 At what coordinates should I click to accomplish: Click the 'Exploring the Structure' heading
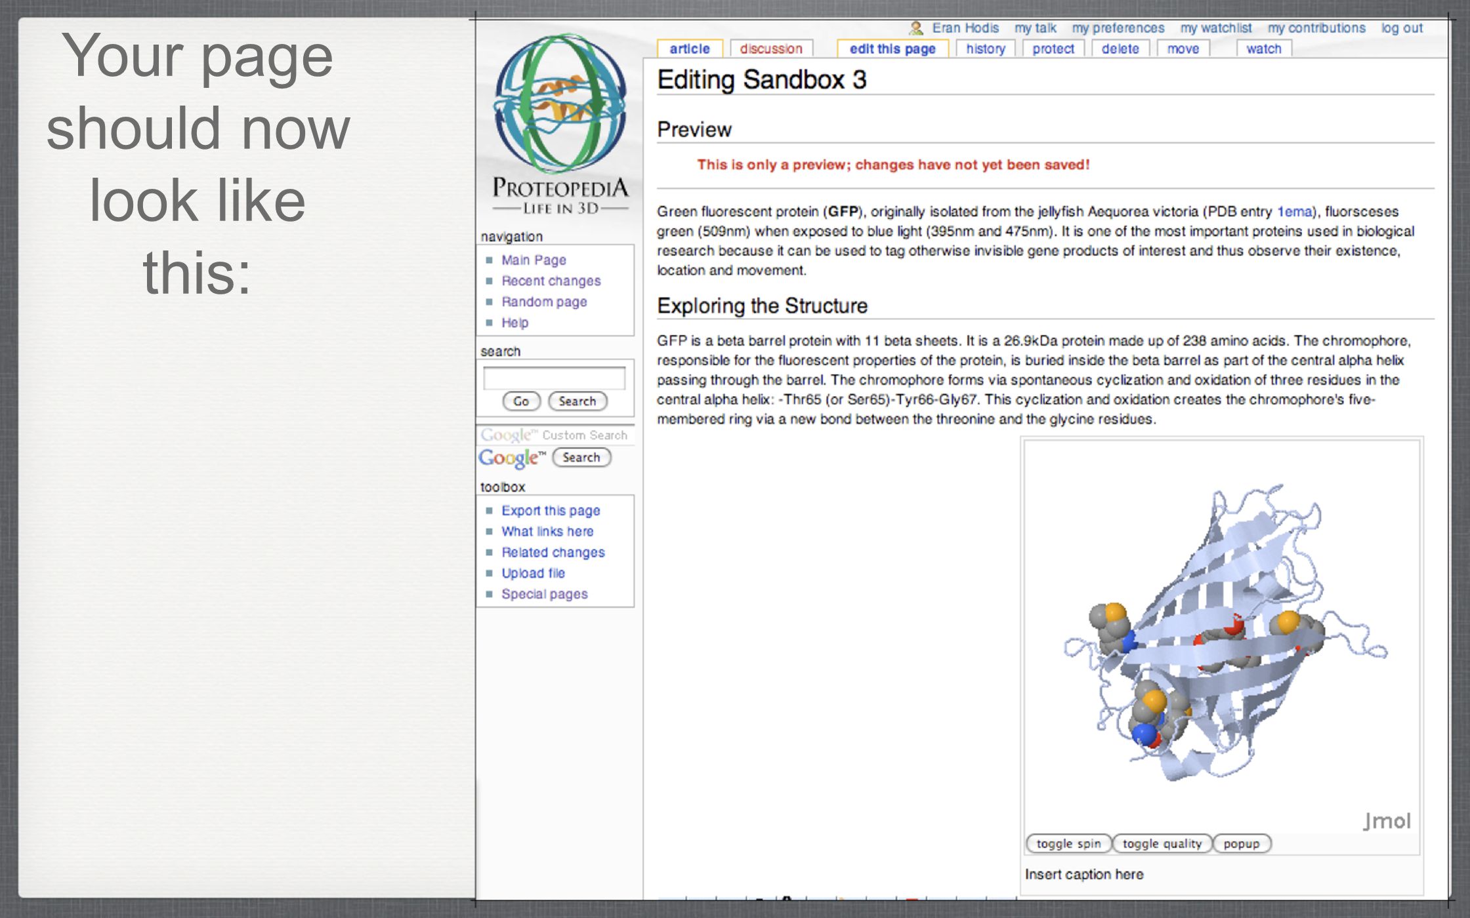coord(762,306)
